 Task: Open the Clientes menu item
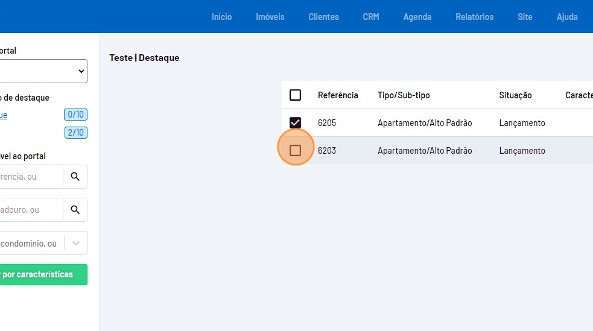pyautogui.click(x=323, y=17)
